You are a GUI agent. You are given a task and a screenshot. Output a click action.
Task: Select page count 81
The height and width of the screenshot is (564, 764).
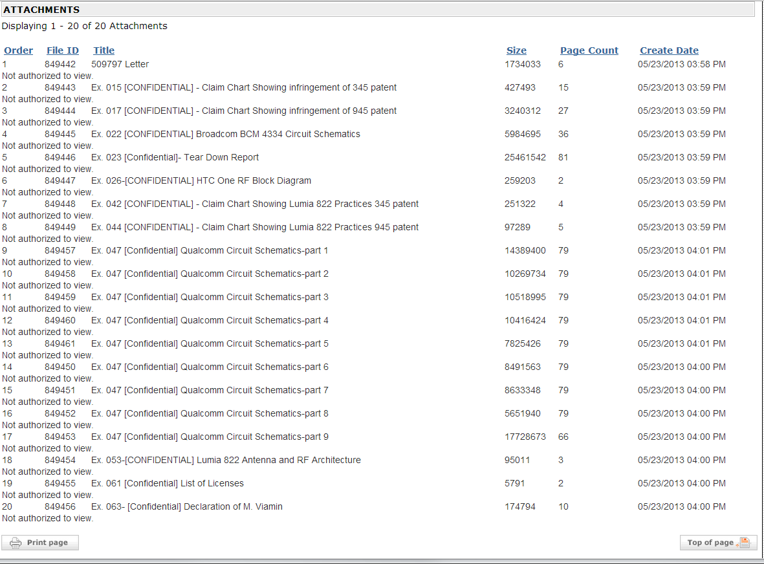click(563, 158)
